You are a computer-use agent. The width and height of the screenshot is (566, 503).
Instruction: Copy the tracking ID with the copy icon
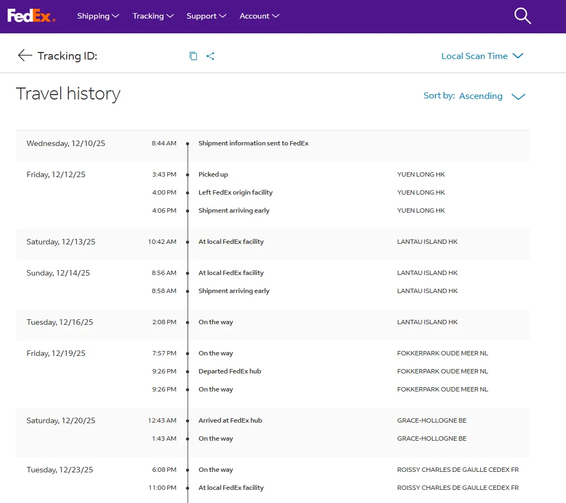tap(193, 56)
